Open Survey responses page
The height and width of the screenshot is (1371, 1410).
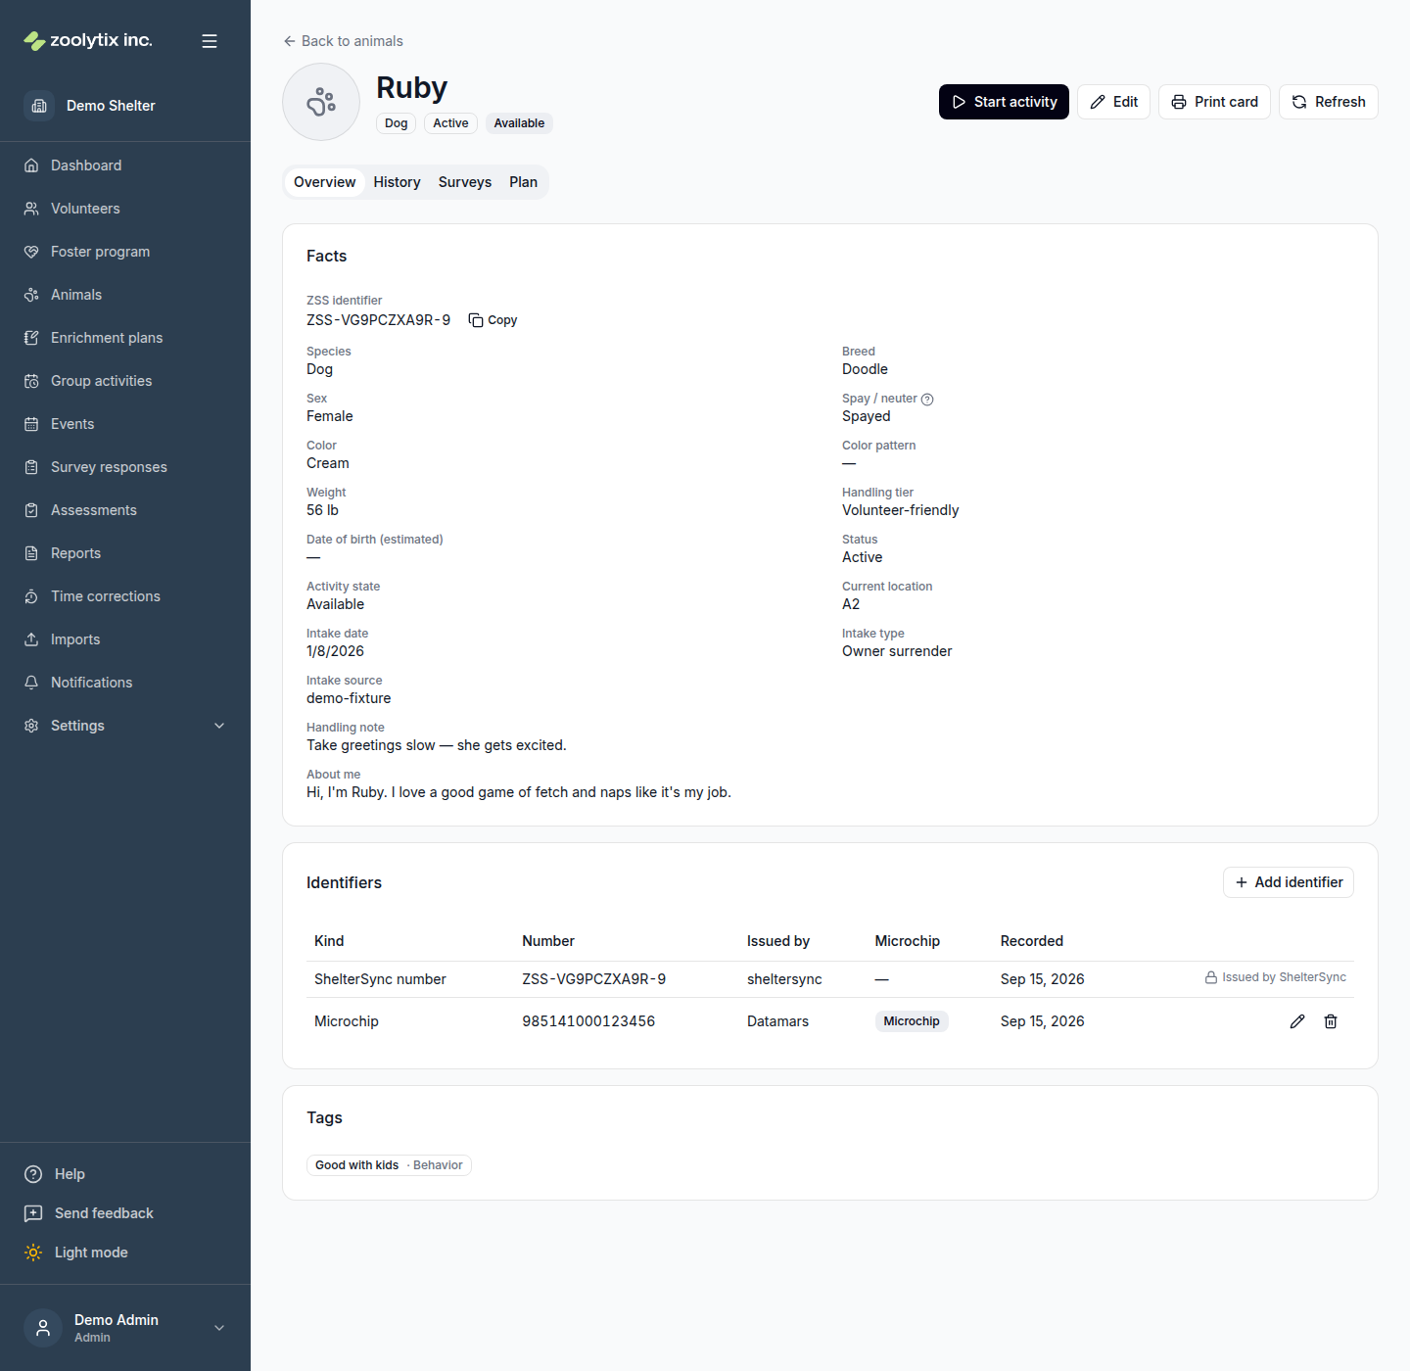pos(125,467)
